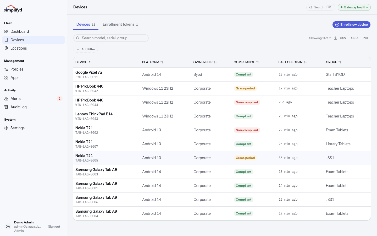Sort the Compliance column
The width and height of the screenshot is (377, 236).
[x=246, y=62]
